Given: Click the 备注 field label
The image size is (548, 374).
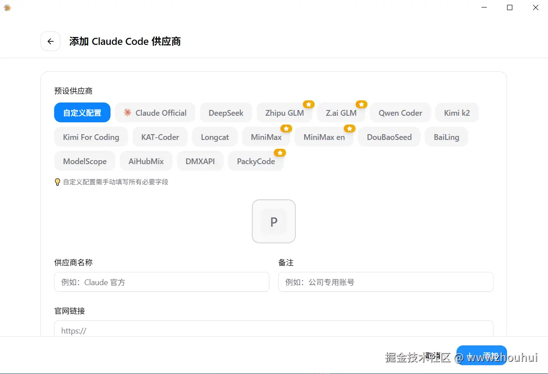Looking at the screenshot, I should point(286,262).
